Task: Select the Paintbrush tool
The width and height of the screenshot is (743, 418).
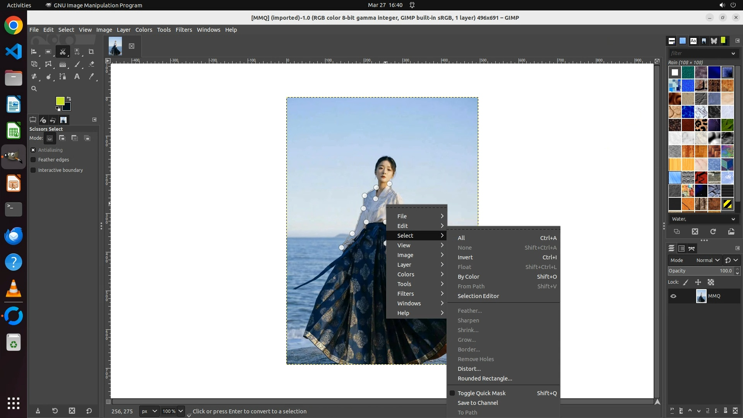Action: 77,64
